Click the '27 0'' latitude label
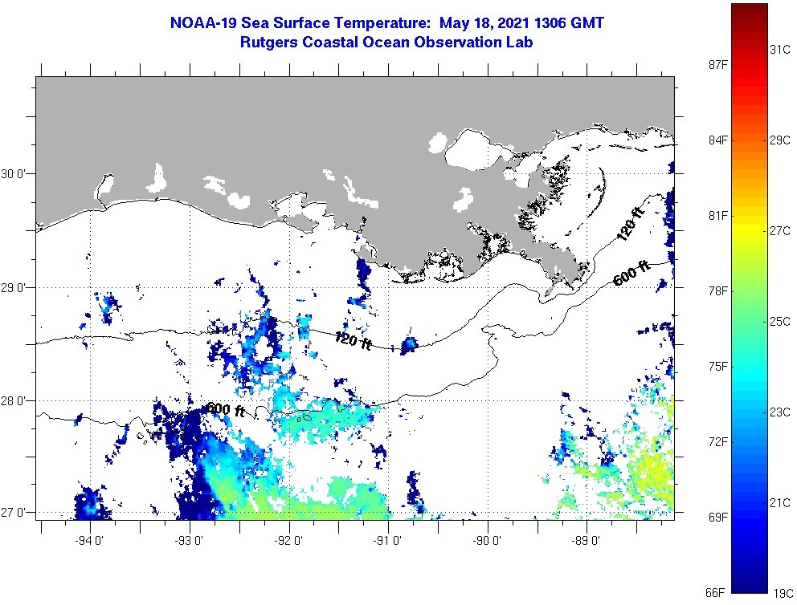 (x=12, y=512)
